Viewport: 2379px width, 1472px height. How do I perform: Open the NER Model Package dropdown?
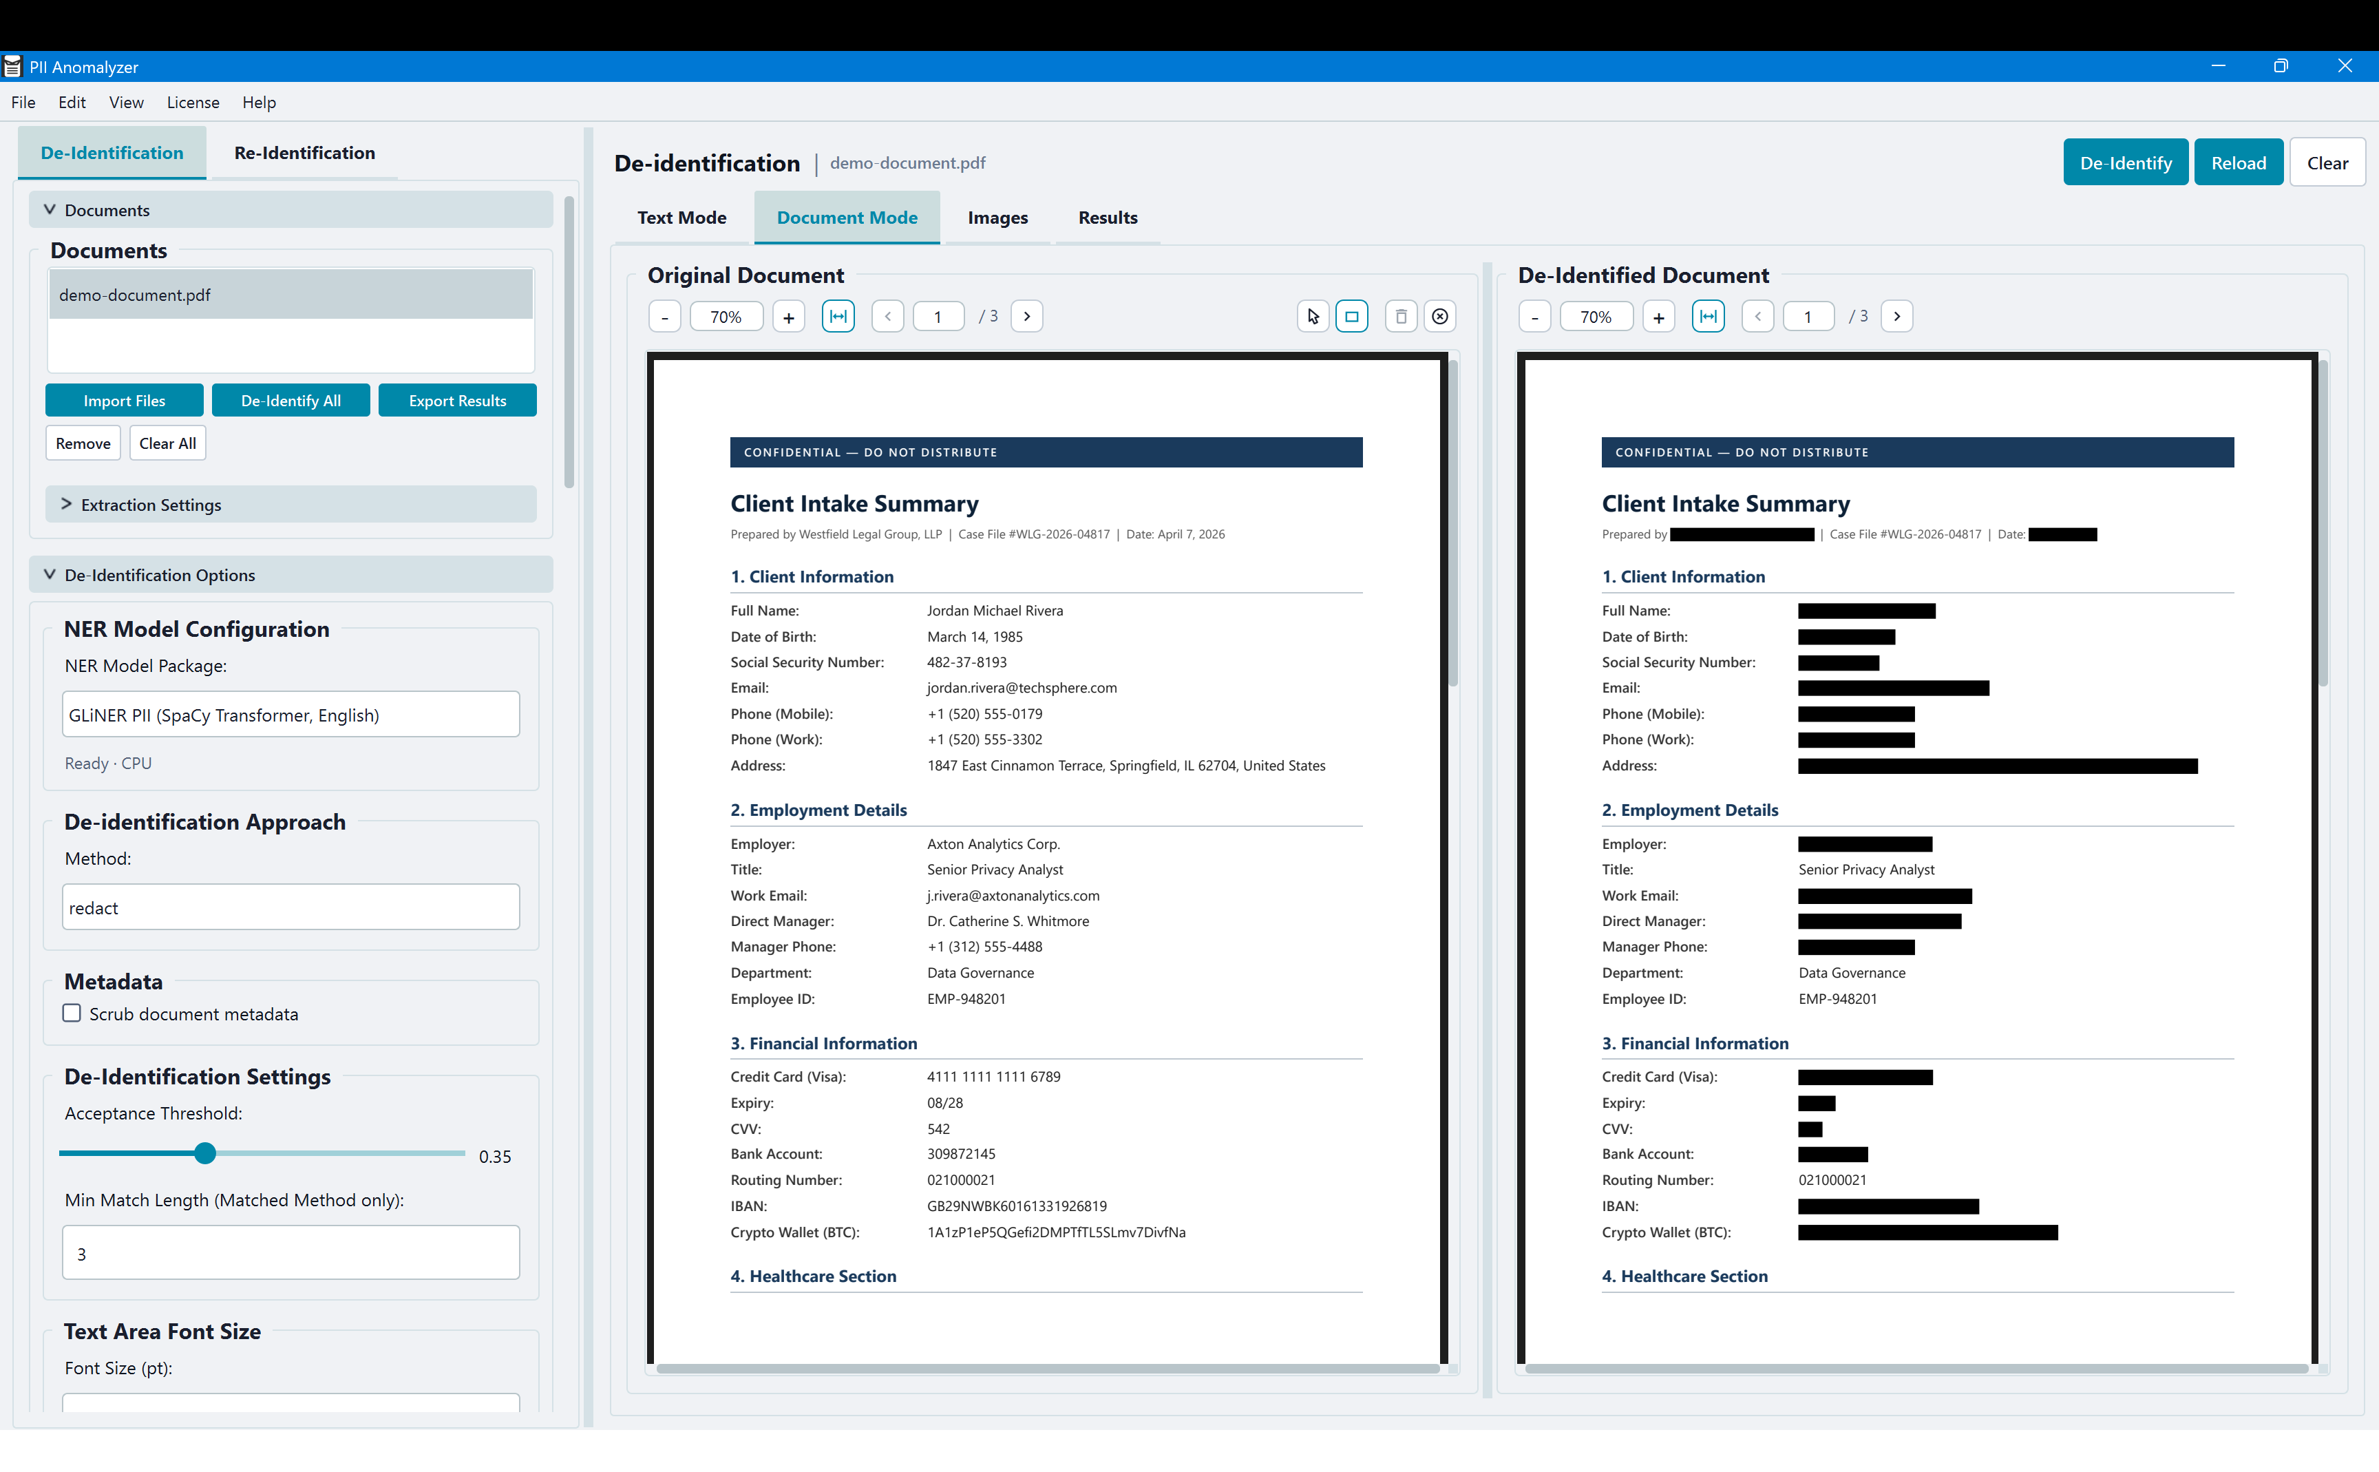tap(289, 713)
